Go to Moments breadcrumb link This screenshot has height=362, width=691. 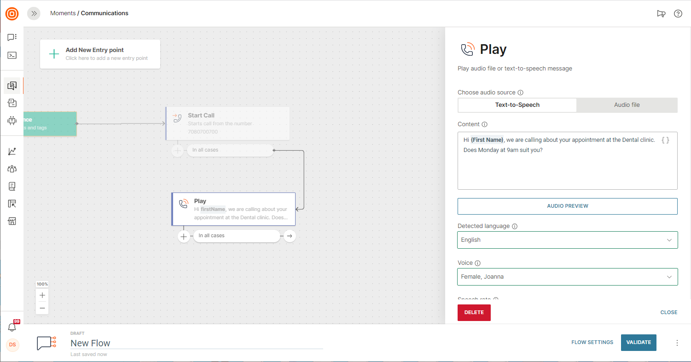(x=63, y=13)
